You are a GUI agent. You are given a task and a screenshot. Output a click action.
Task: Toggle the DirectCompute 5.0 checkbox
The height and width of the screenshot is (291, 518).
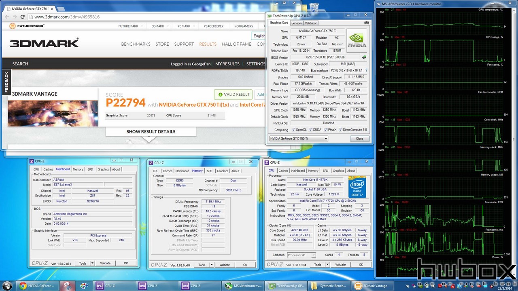[341, 130]
